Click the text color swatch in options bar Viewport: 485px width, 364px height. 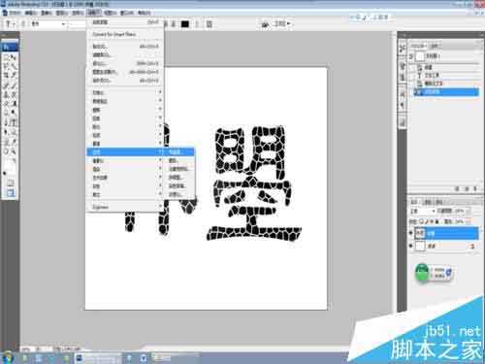point(185,24)
